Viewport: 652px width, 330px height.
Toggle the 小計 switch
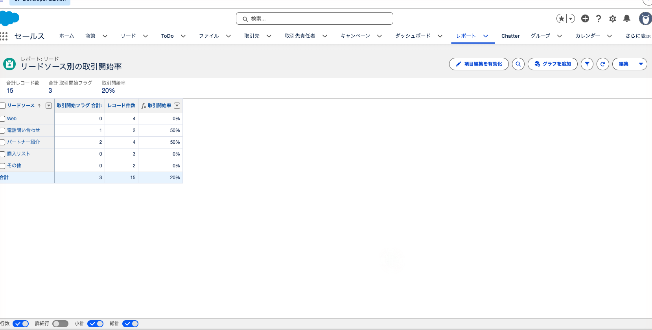[96, 324]
